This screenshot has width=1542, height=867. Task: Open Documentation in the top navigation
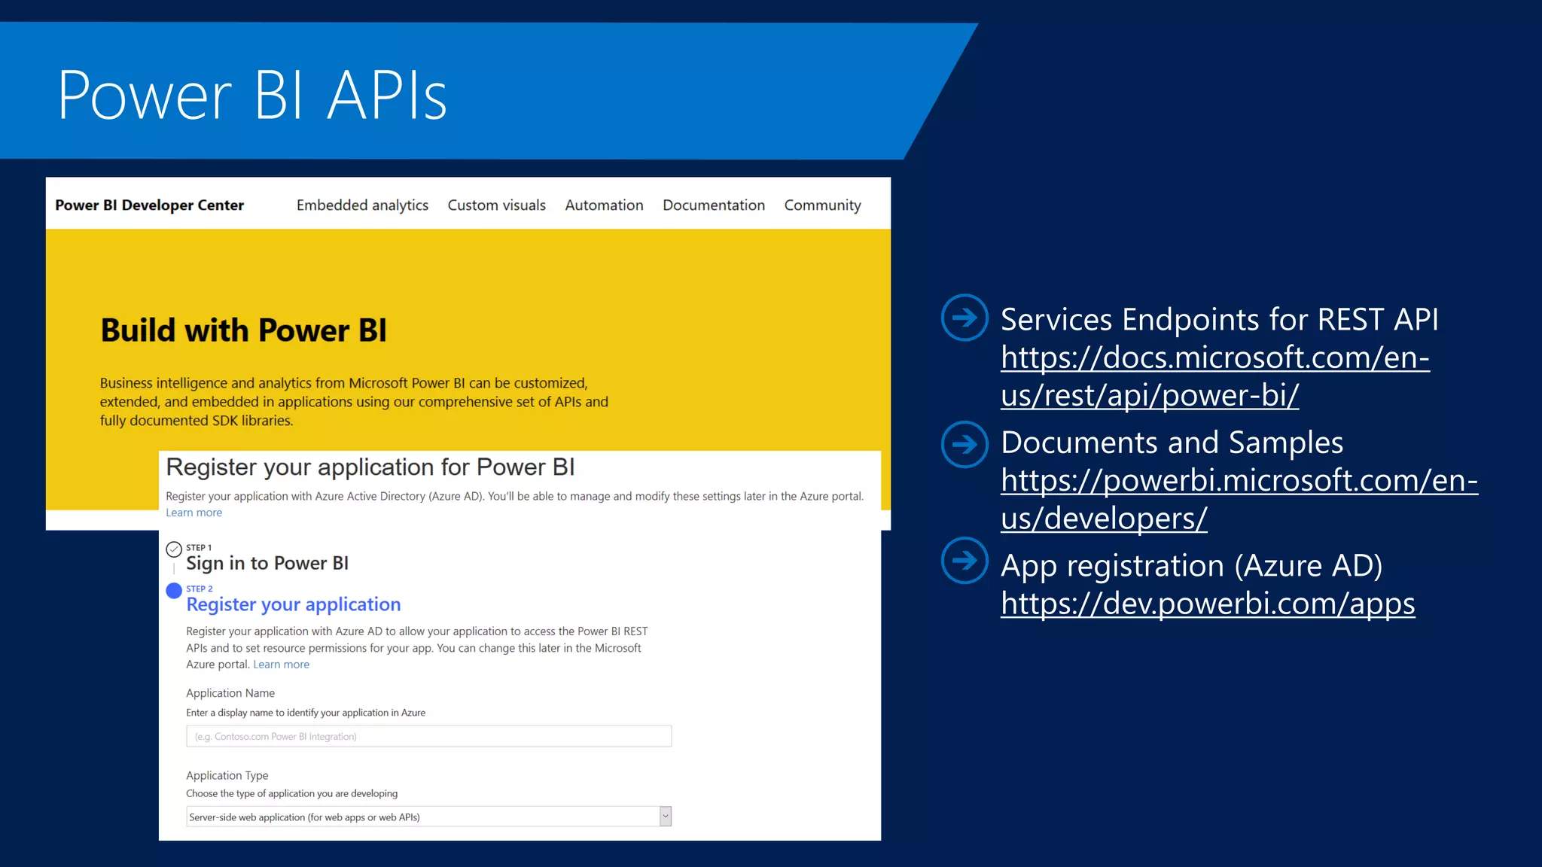713,205
